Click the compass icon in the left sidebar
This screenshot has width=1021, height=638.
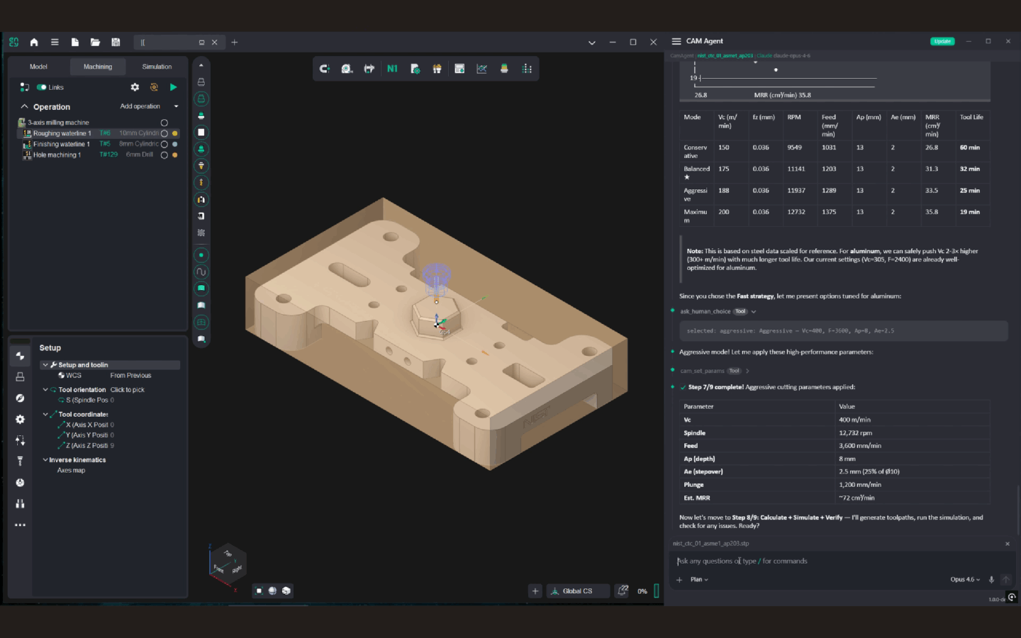(20, 398)
